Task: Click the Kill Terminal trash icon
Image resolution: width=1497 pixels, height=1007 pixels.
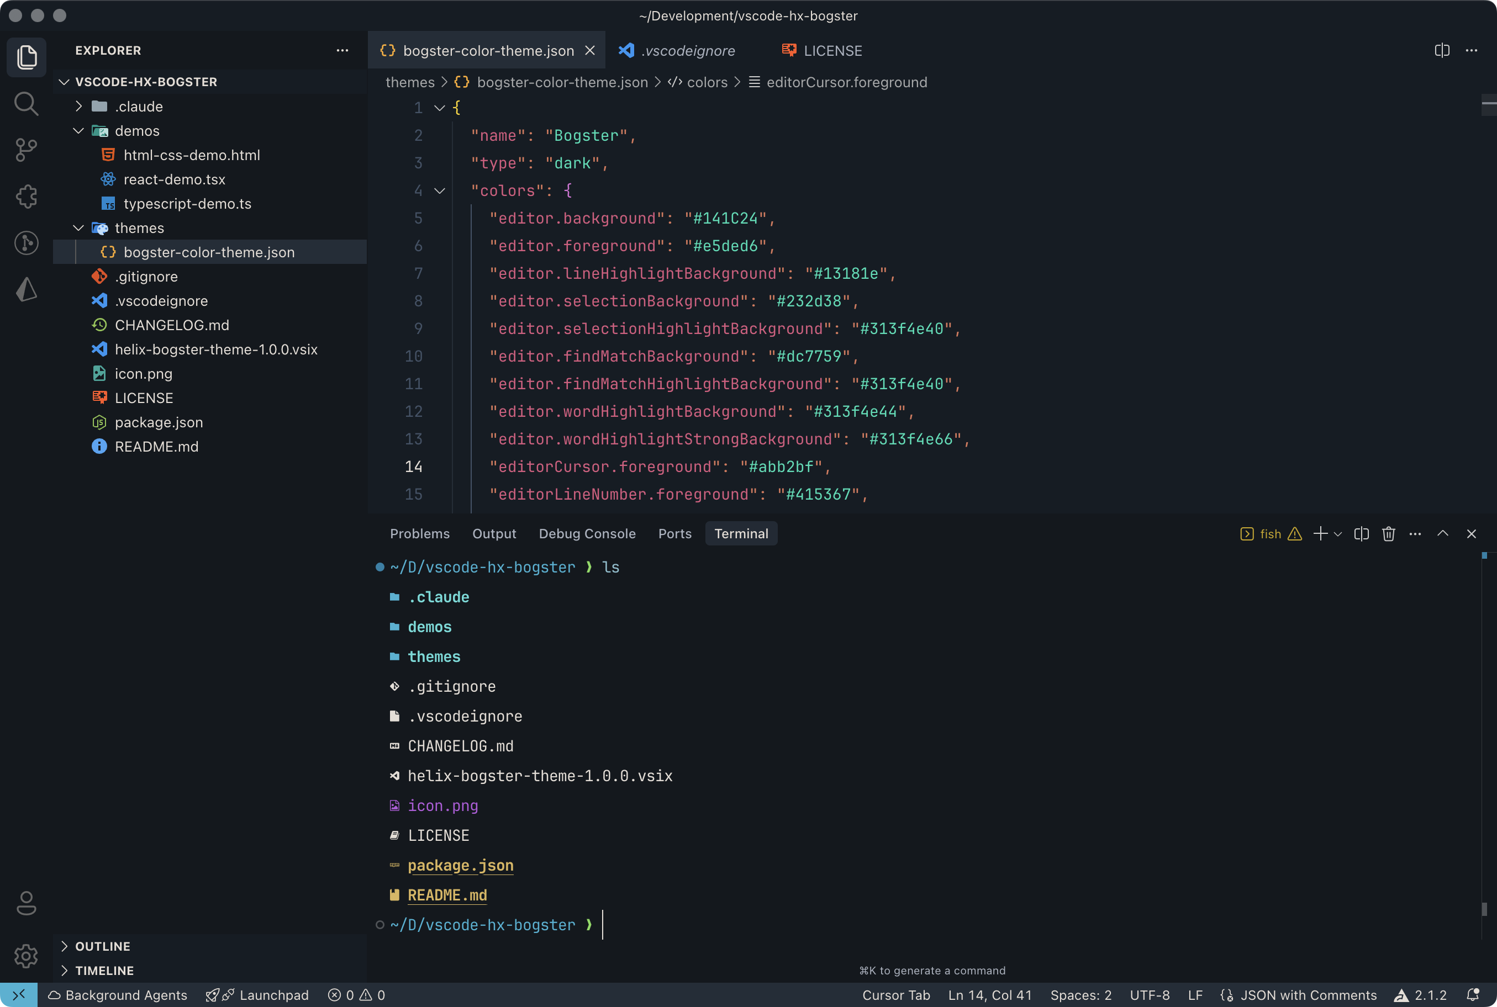Action: click(1388, 534)
